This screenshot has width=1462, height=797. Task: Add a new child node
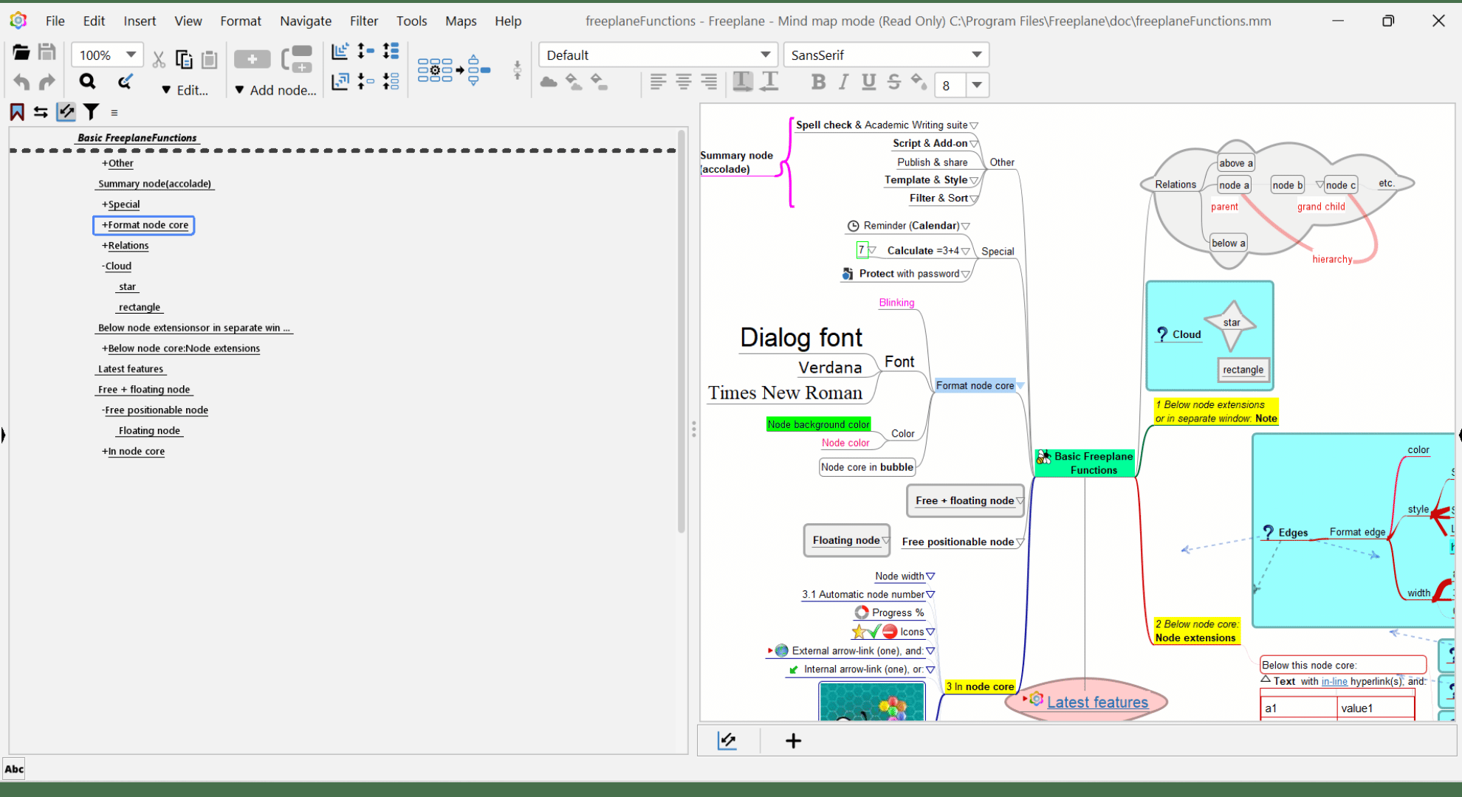pyautogui.click(x=252, y=59)
